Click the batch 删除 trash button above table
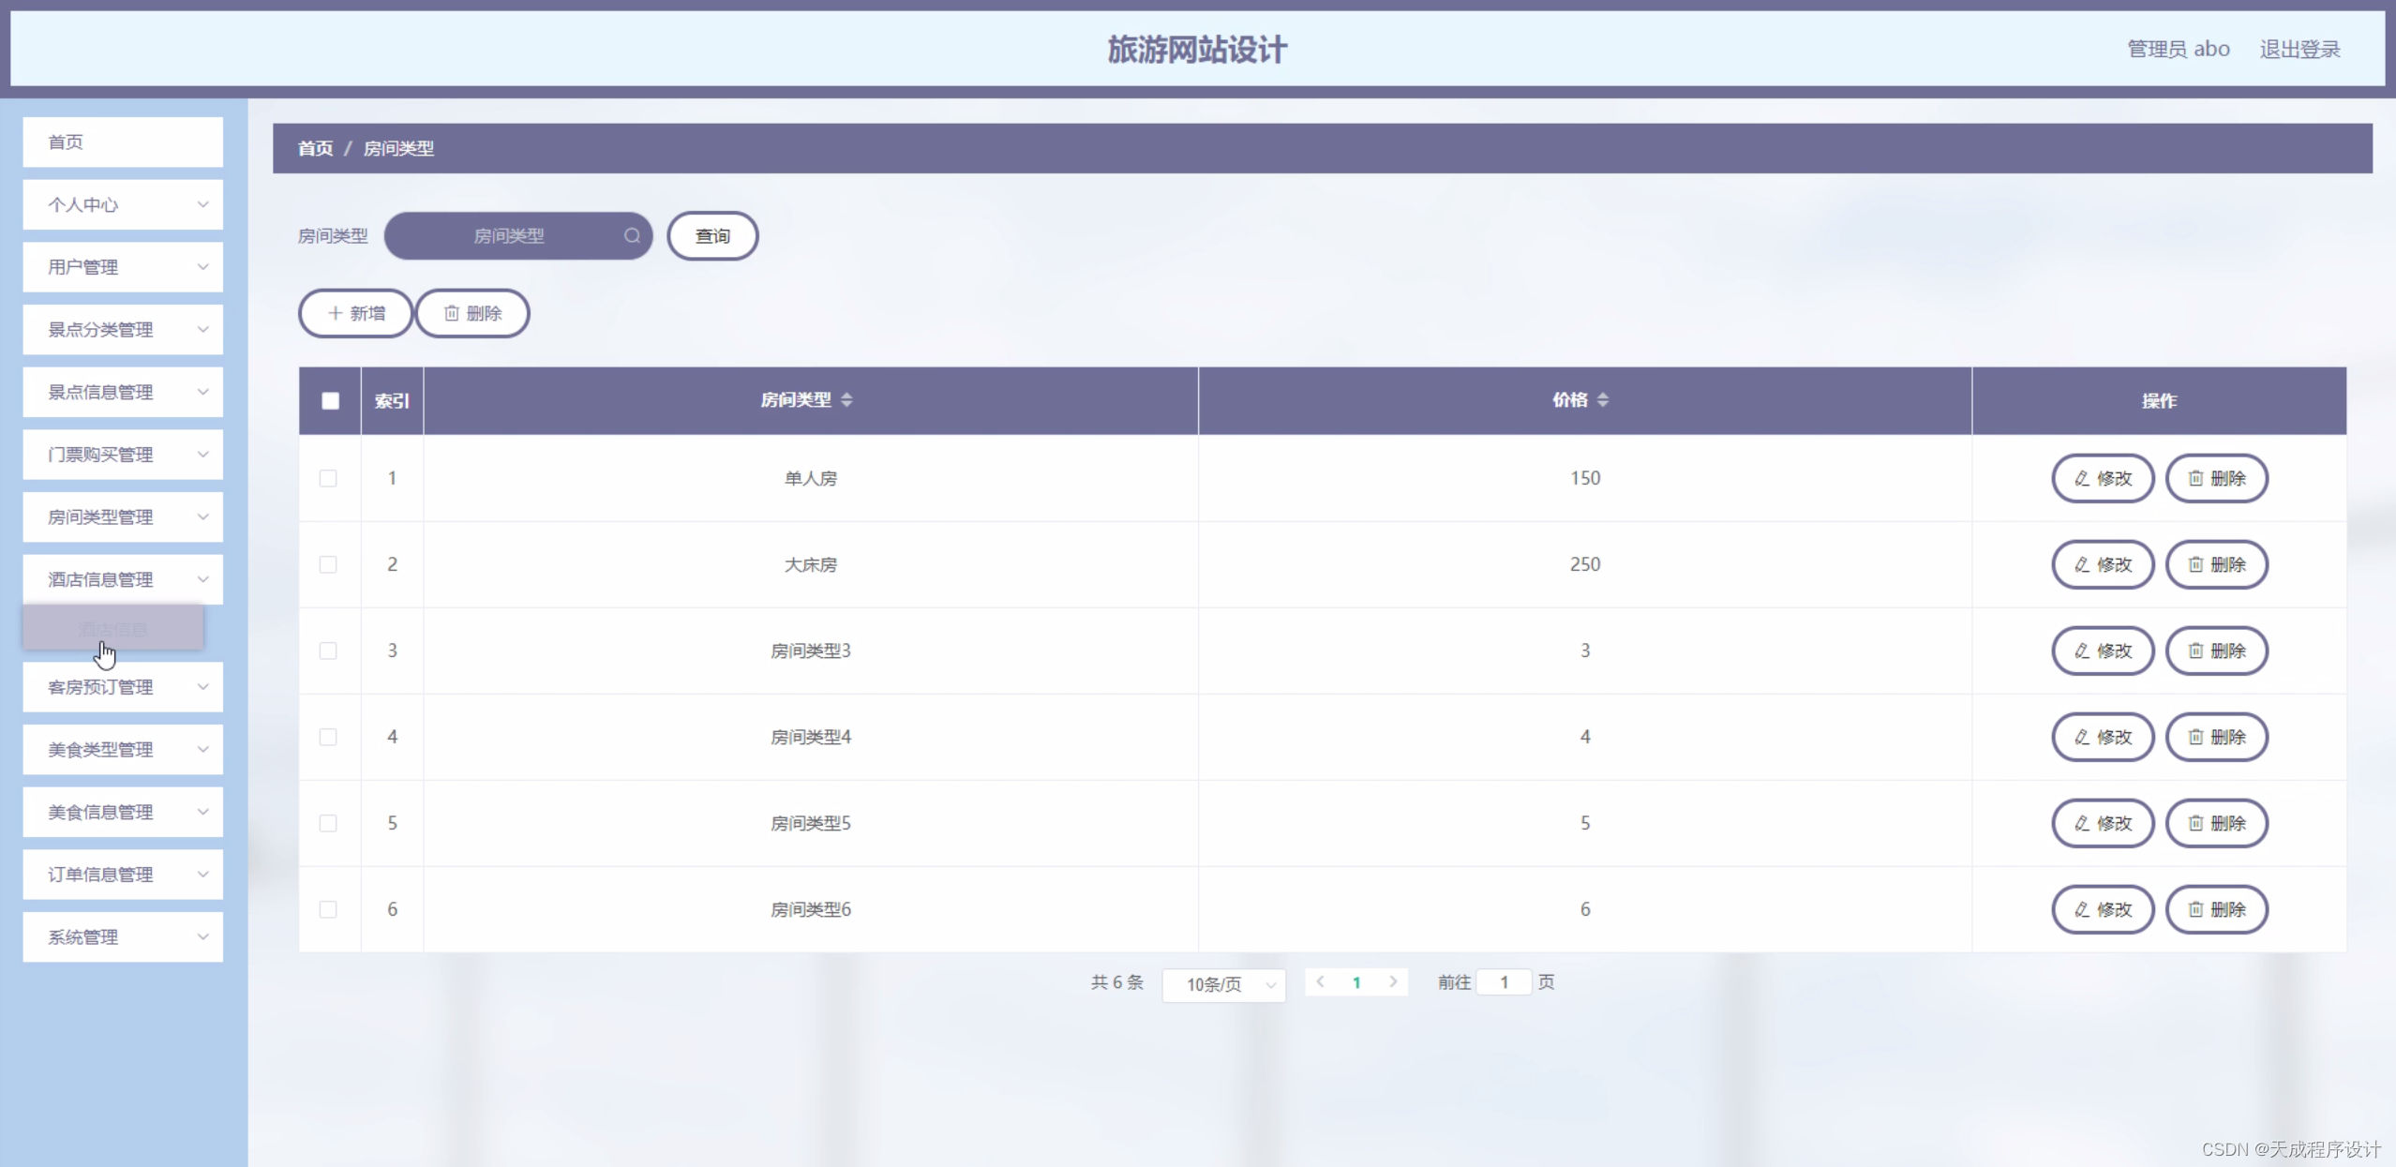Screen dimensions: 2396x1167 point(472,314)
